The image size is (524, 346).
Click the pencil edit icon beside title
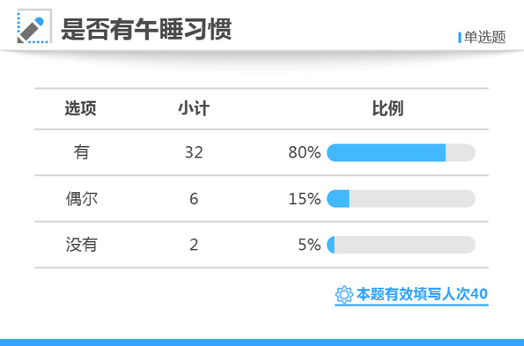[34, 26]
